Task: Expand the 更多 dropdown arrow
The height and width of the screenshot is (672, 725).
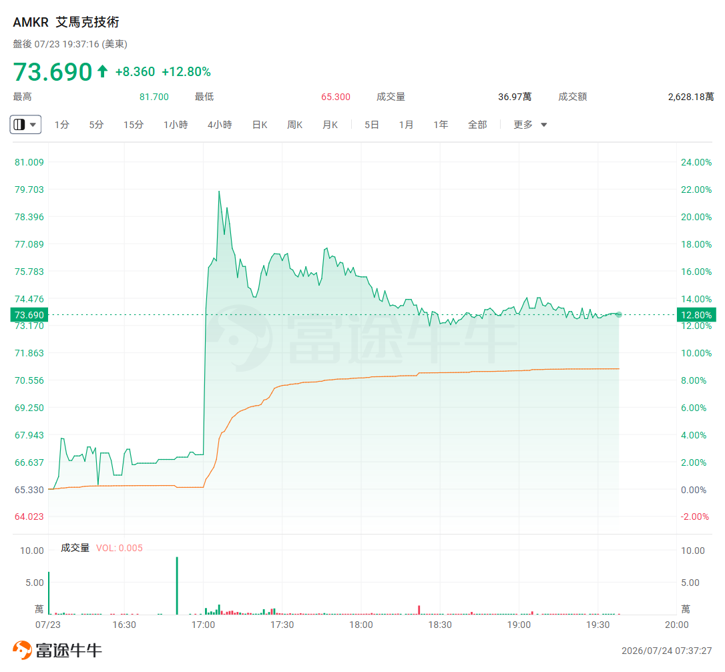Action: 543,125
